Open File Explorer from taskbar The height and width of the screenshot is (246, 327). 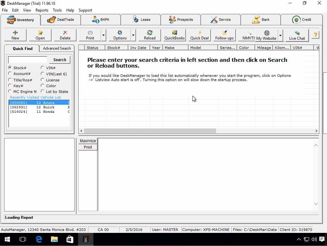[54, 239]
